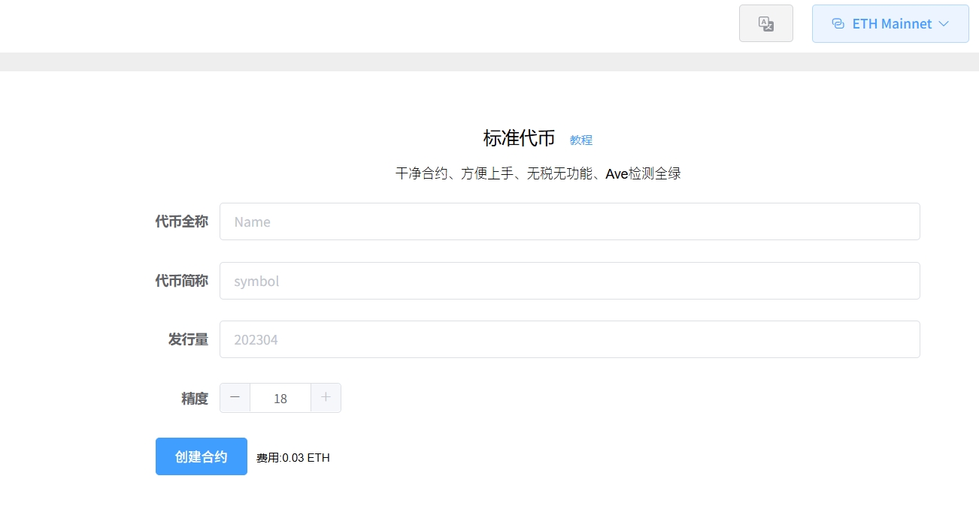The height and width of the screenshot is (530, 979).
Task: Click the language translate icon button
Action: click(x=765, y=23)
